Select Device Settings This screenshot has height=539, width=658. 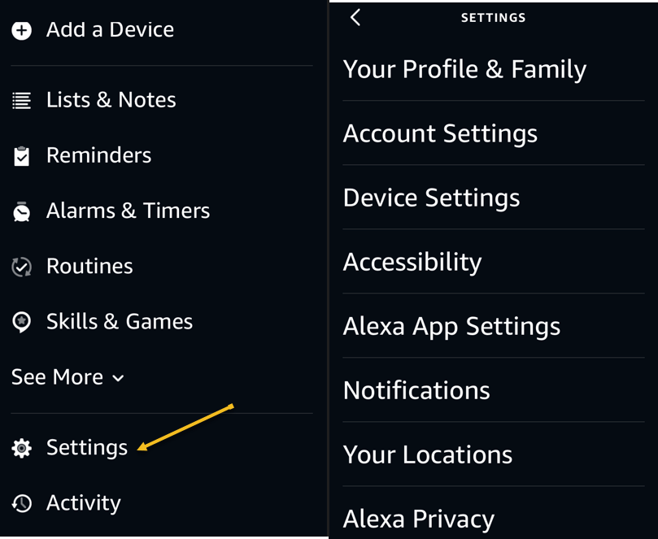tap(431, 198)
